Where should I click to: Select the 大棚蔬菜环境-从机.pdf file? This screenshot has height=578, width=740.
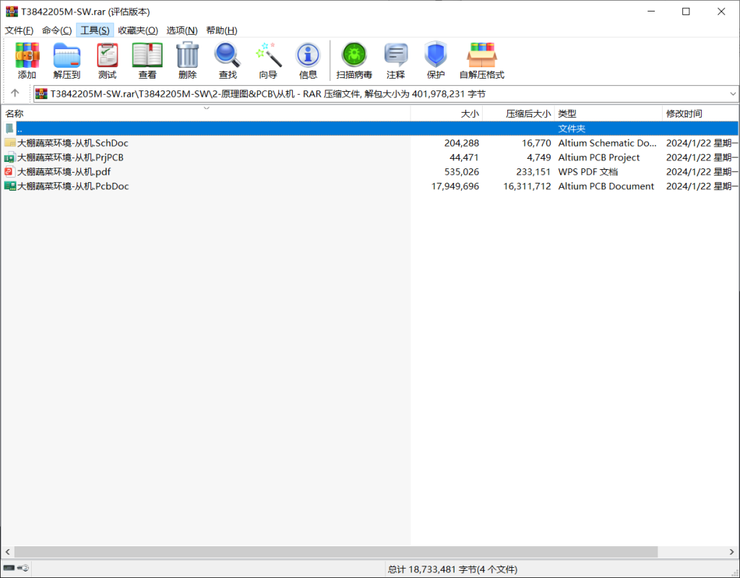coord(64,172)
